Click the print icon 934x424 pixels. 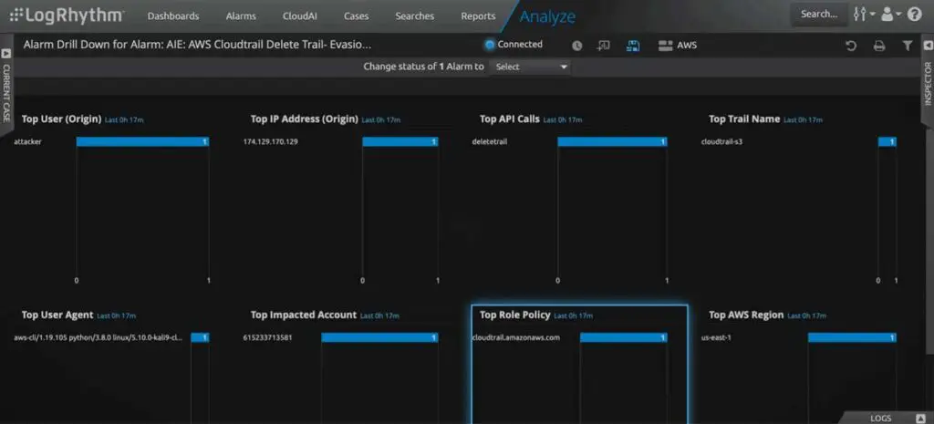pos(879,46)
